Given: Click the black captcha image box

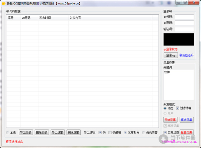Looking at the screenshot, I should (179, 39).
